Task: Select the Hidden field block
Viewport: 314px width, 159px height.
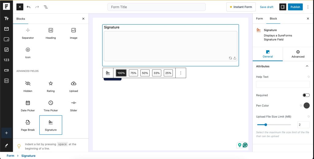Action: (28, 86)
